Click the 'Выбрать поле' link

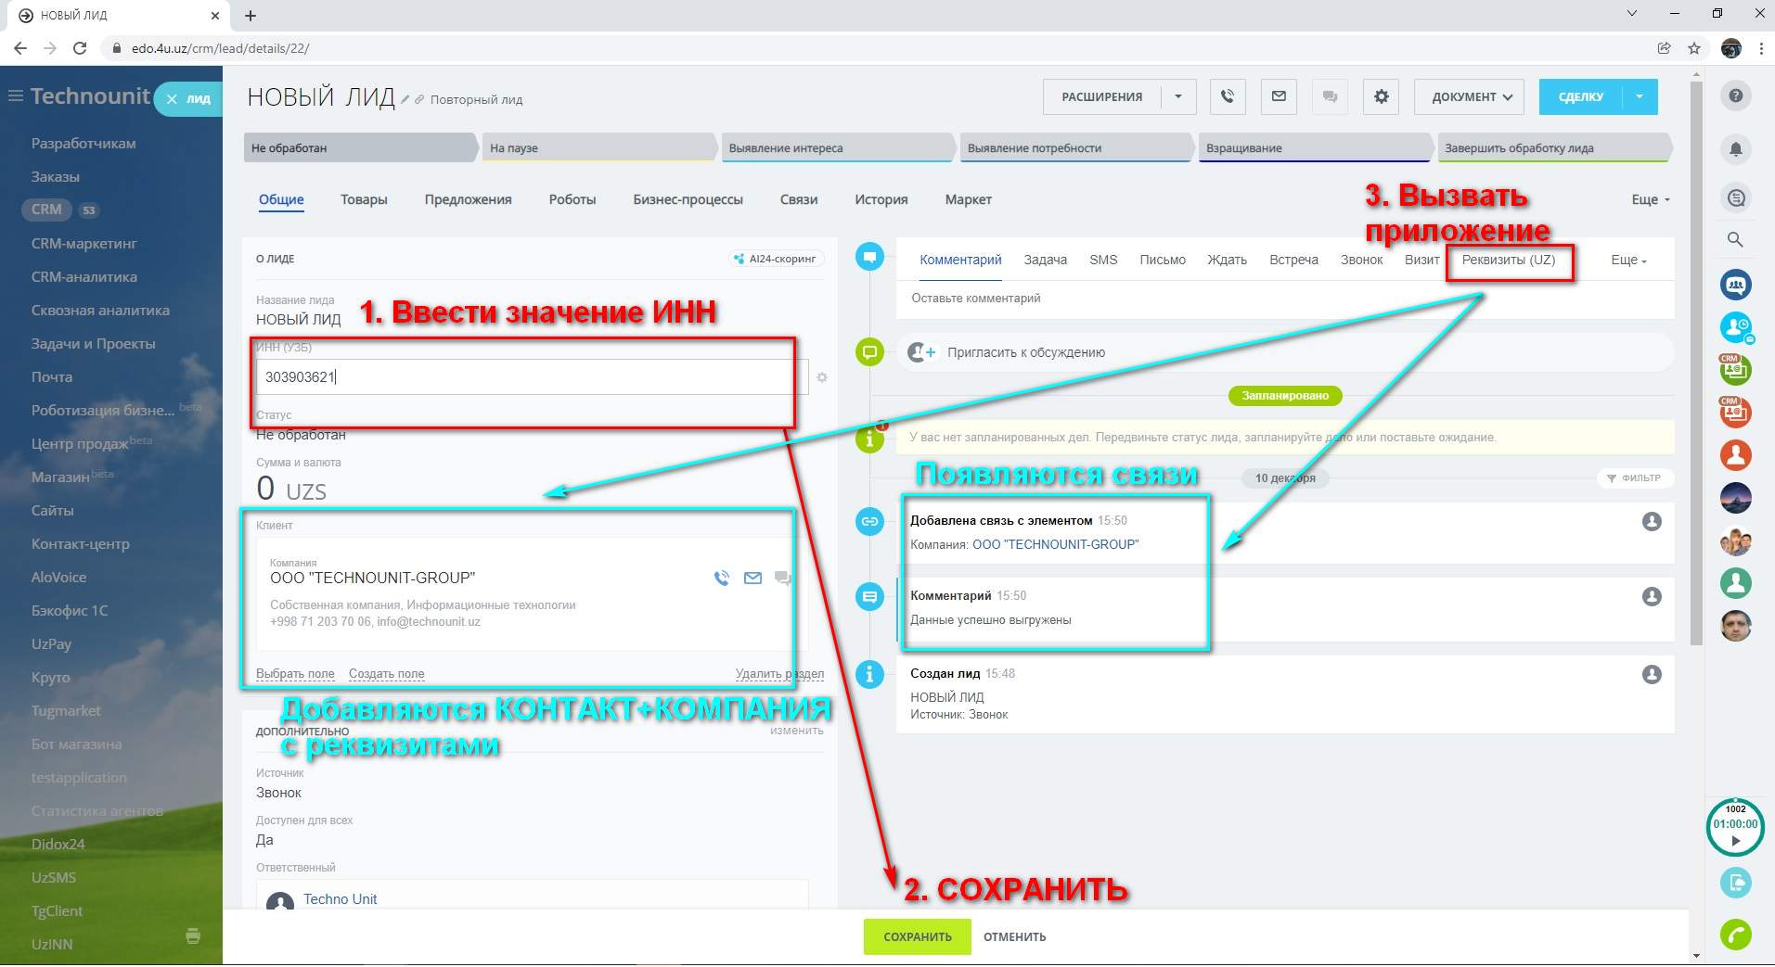pos(295,674)
